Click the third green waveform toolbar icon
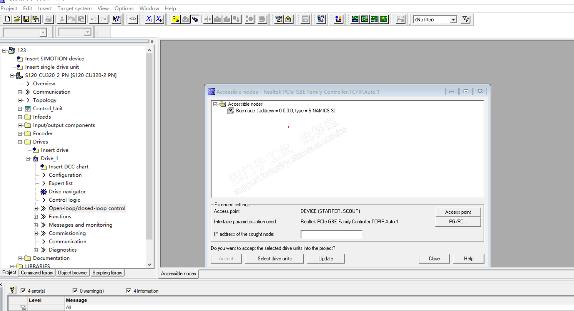The height and width of the screenshot is (311, 574). (374, 19)
